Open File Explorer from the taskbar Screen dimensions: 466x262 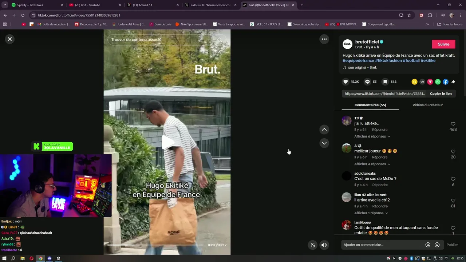[x=23, y=258]
